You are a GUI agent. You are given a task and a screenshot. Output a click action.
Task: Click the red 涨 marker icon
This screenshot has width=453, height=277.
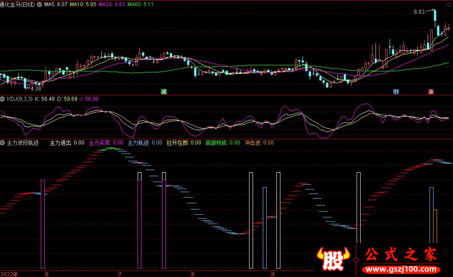point(431,91)
